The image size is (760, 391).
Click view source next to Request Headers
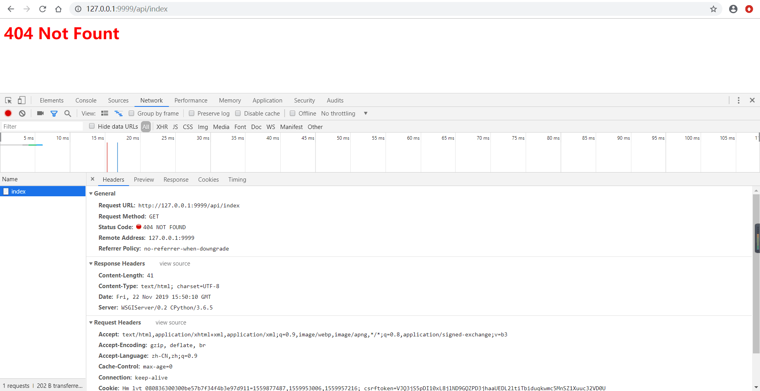coord(170,323)
